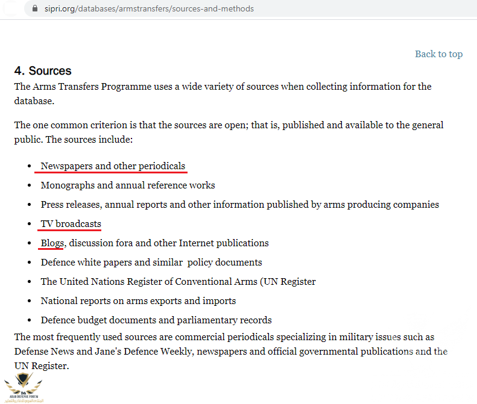Screen dimensions: 477x404
Task: Click "UN Register." at the end of the text
Action: [x=42, y=366]
